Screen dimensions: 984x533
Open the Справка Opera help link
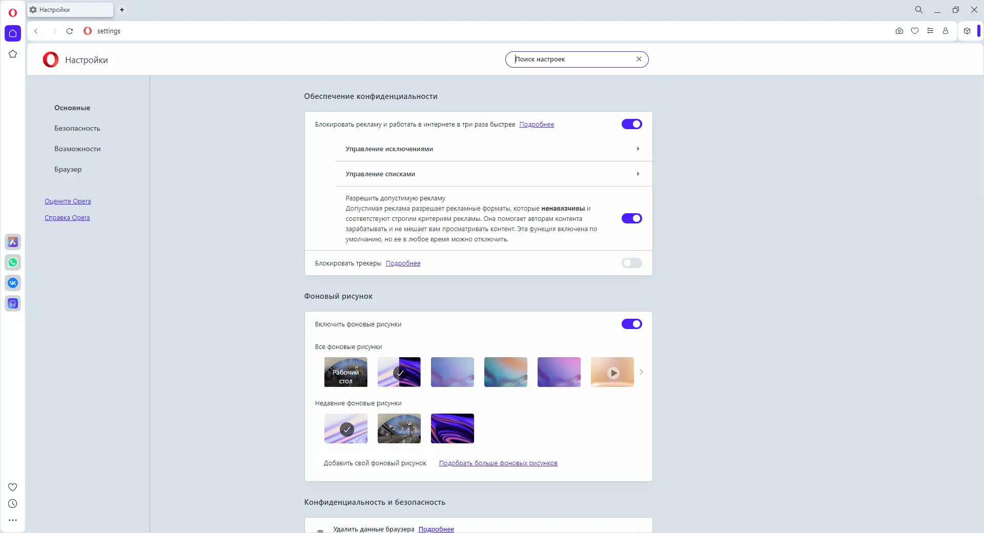point(67,218)
